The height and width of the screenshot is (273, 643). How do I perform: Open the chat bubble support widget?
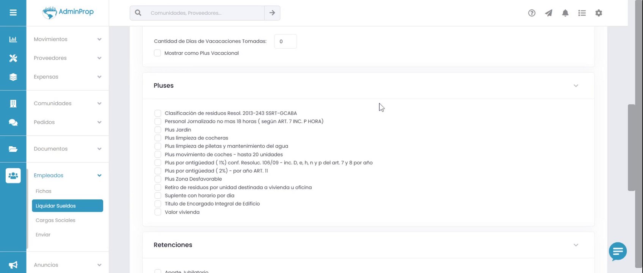(618, 251)
